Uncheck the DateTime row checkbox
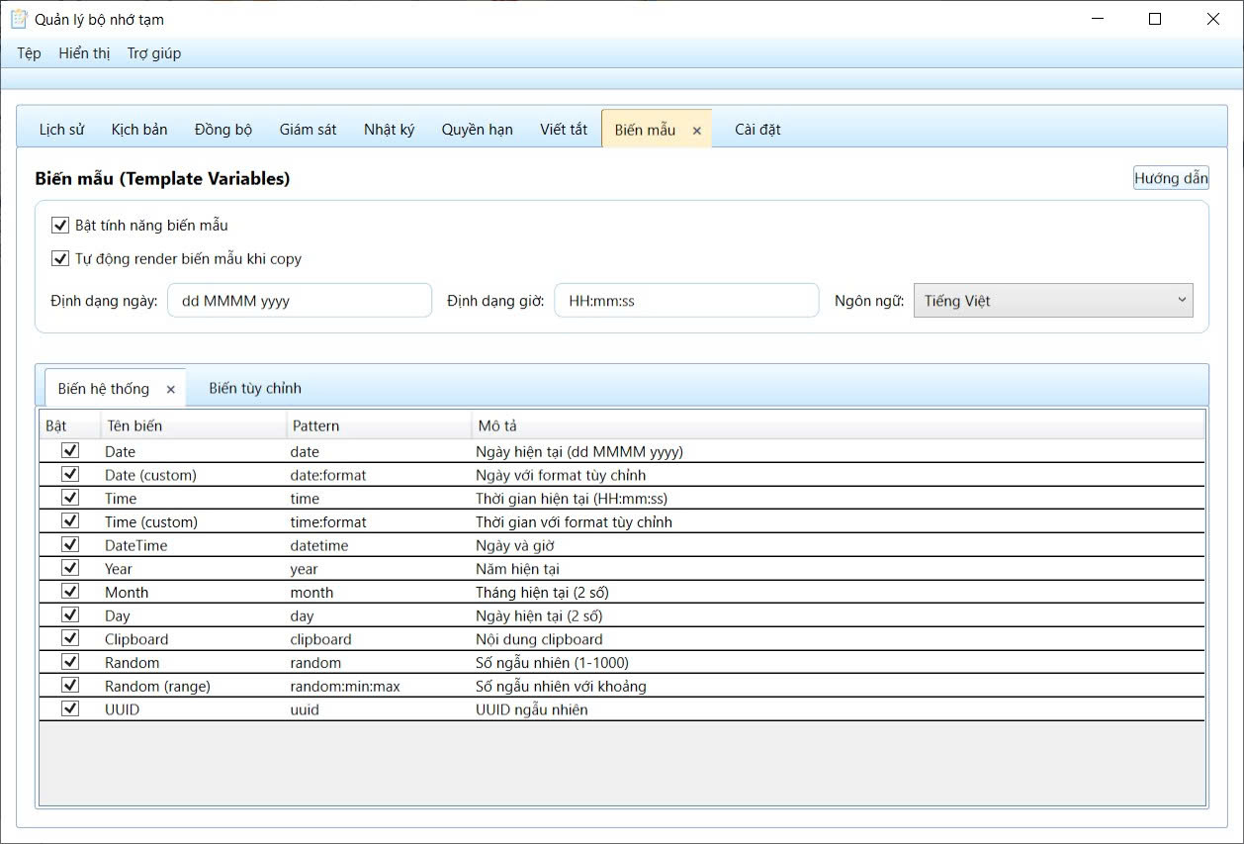The height and width of the screenshot is (844, 1244). (70, 544)
